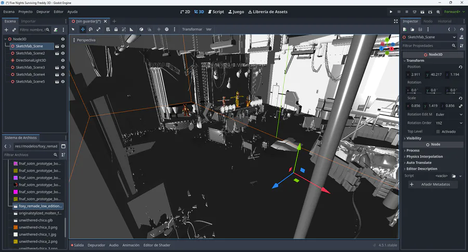The height and width of the screenshot is (252, 468).
Task: Open the Importar dock tab
Action: [28, 21]
